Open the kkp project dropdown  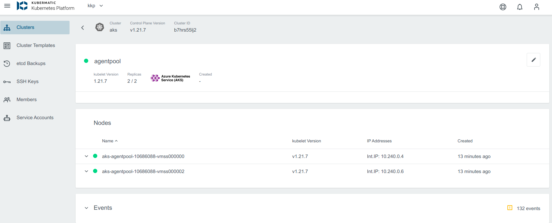(95, 6)
